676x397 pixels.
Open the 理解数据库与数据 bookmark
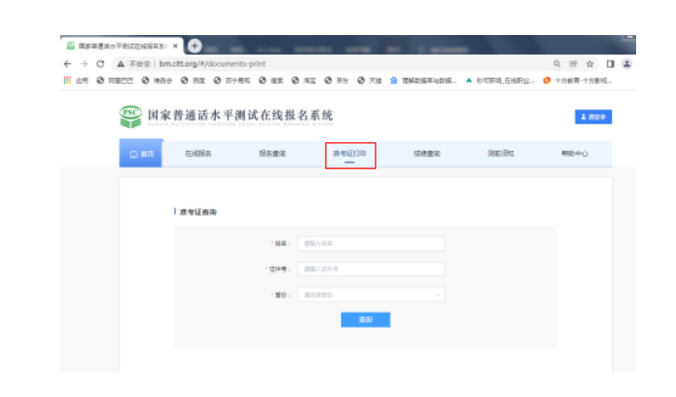coord(423,80)
